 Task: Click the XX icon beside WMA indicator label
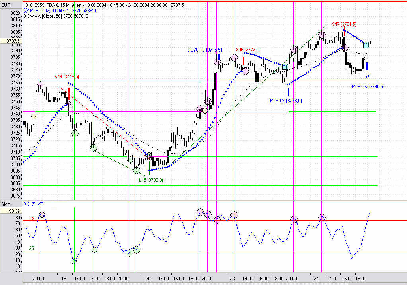(x=27, y=16)
